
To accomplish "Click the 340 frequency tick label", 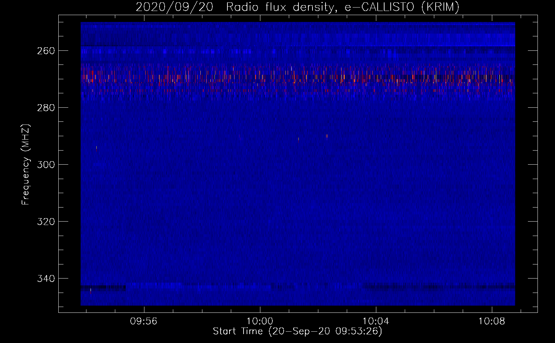I will coord(46,279).
